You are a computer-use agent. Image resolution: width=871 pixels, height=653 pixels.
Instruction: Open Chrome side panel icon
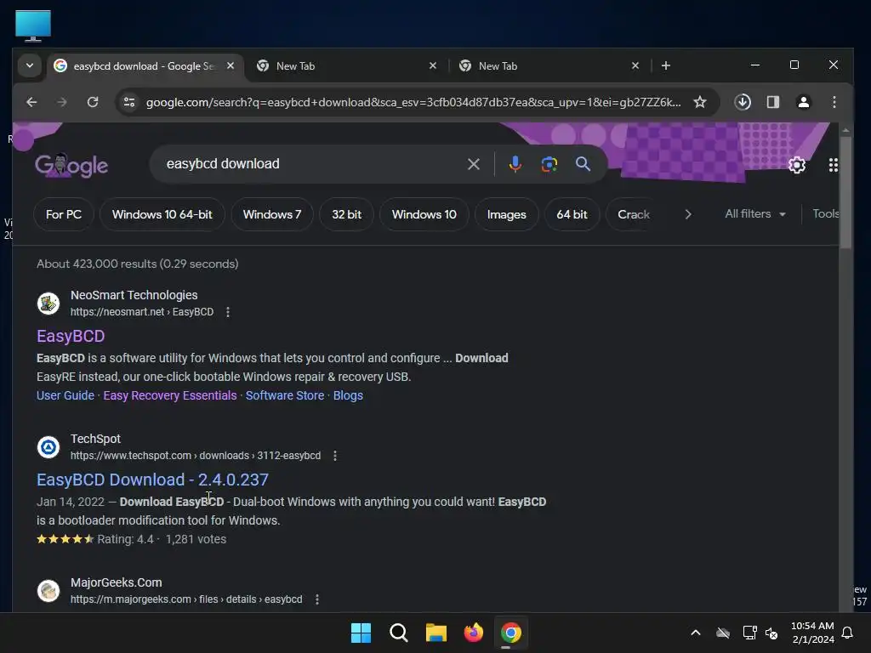point(772,102)
